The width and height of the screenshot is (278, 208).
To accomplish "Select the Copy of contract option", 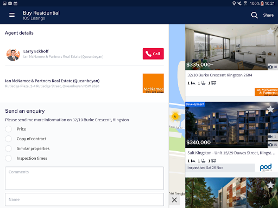I will click(9, 139).
